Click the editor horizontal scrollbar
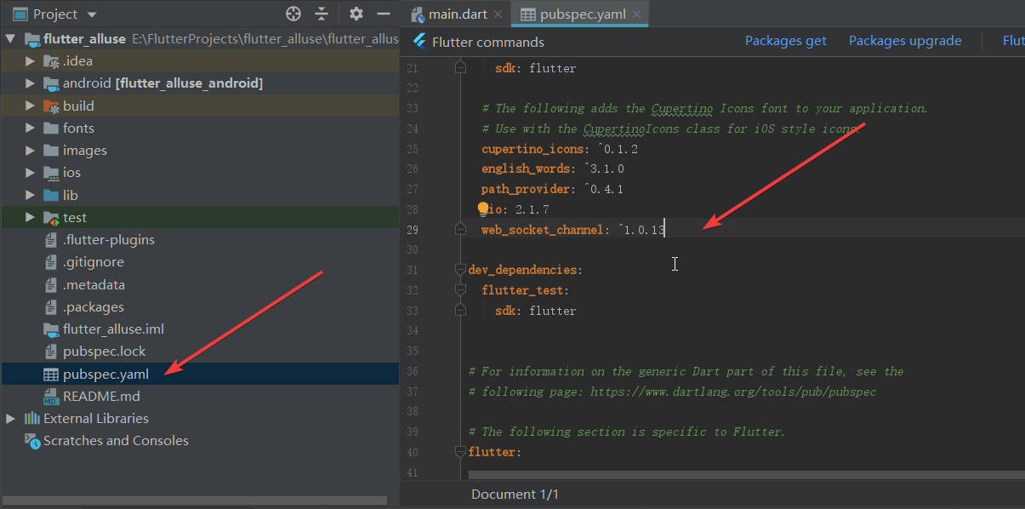This screenshot has height=509, width=1025. pos(746,473)
